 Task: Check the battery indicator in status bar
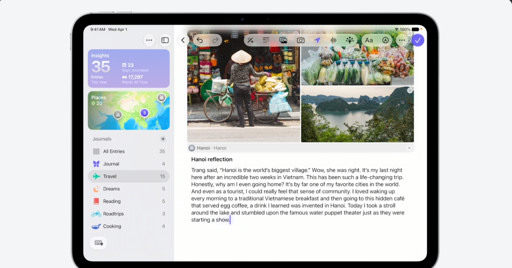coord(415,29)
